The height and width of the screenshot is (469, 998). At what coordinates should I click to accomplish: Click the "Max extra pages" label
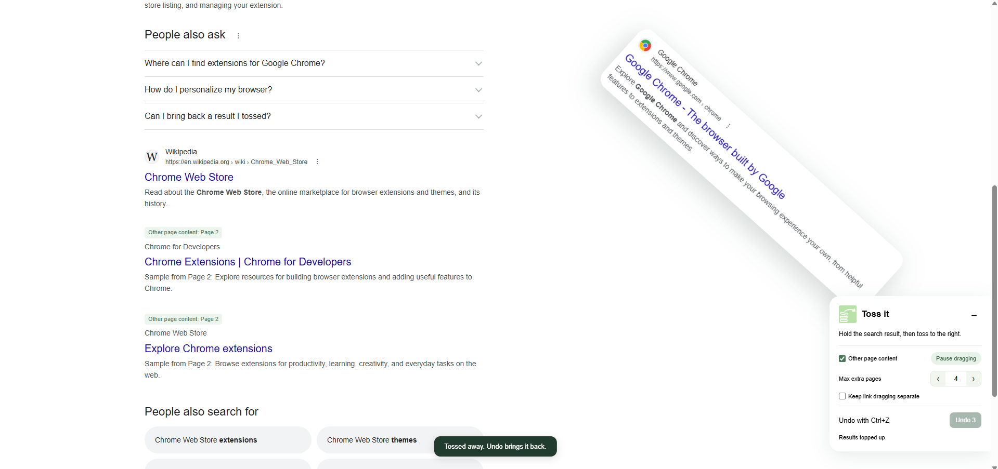tap(860, 379)
